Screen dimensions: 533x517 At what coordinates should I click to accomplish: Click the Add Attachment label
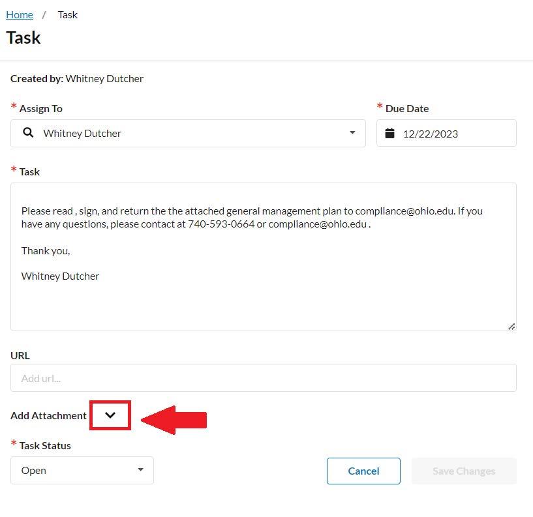[x=48, y=415]
